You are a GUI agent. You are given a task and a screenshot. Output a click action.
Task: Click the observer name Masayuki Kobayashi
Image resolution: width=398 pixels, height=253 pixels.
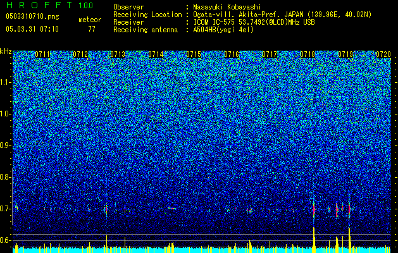(x=227, y=7)
